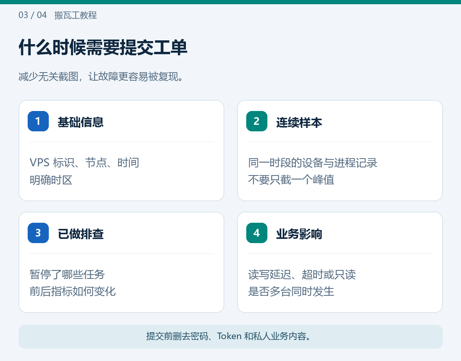
Task: Click the title 什么时候需要提交工单
Action: 103,48
